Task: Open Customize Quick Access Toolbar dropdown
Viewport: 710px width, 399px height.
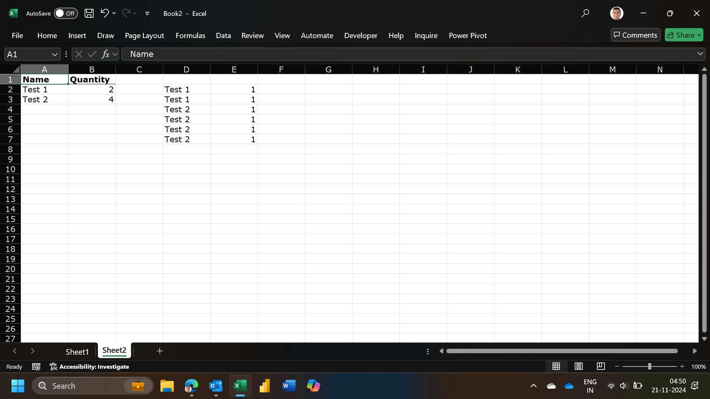Action: pyautogui.click(x=147, y=13)
